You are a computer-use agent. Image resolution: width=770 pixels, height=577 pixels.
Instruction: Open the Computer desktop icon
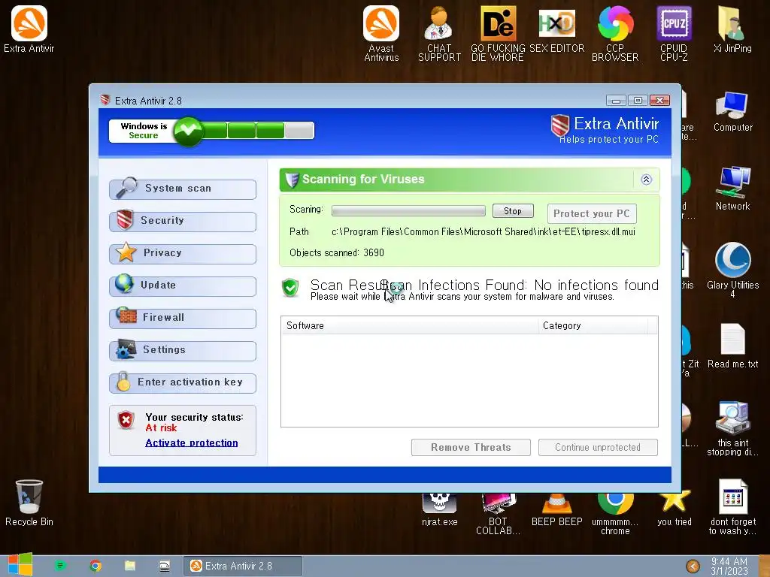[732, 112]
